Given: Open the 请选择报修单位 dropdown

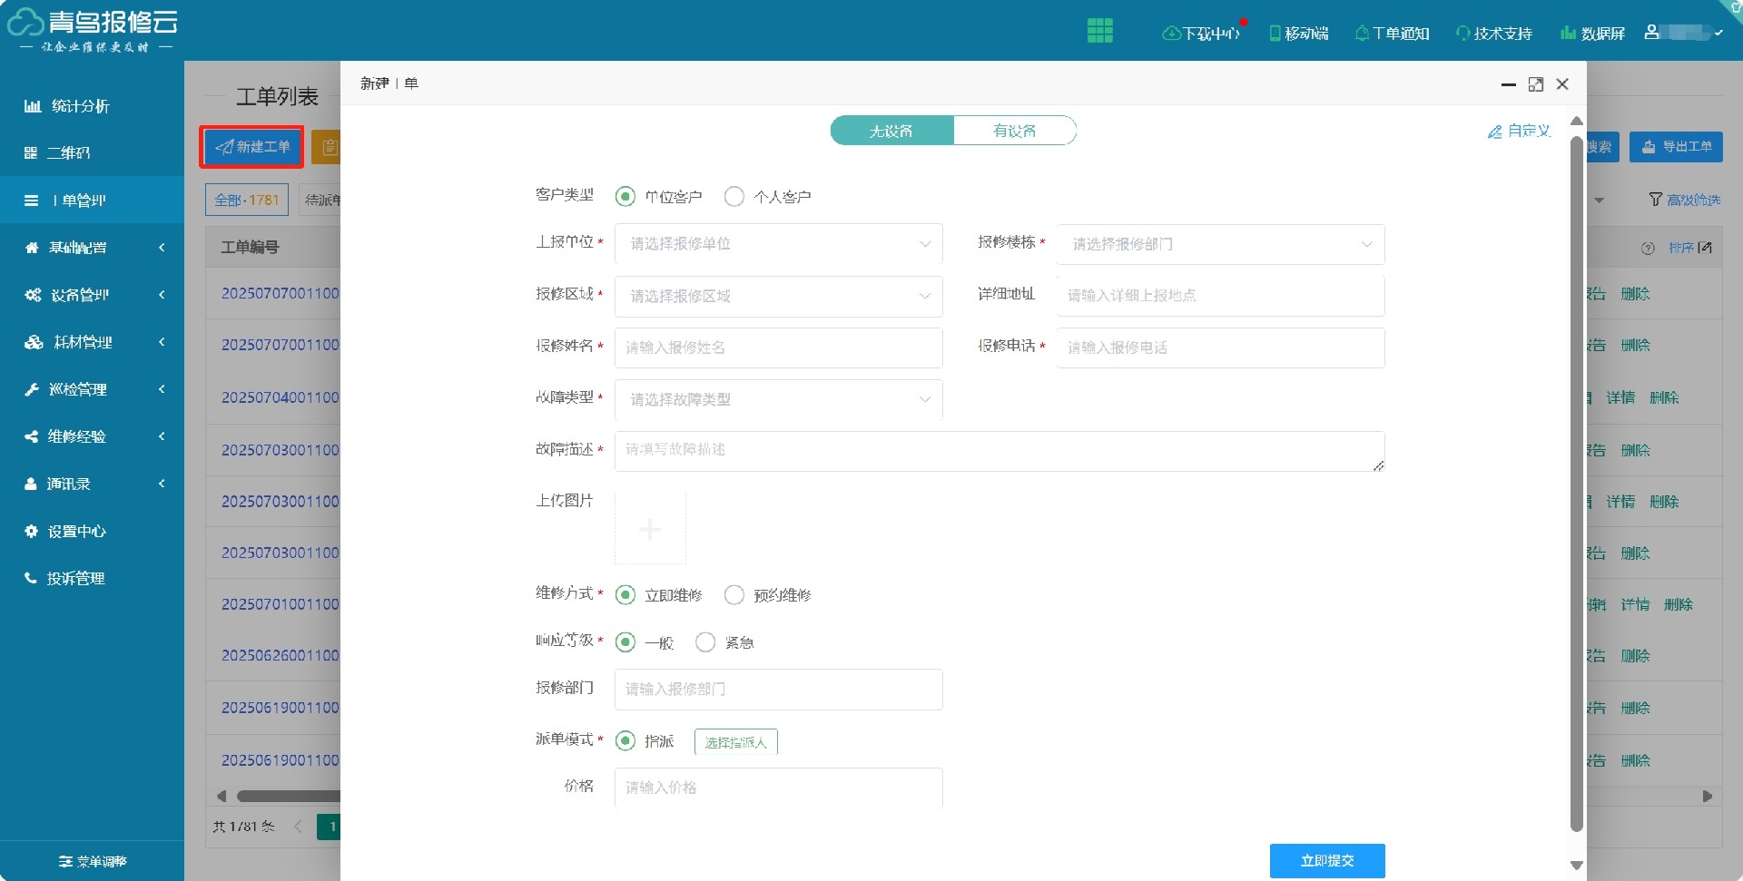Looking at the screenshot, I should click(x=778, y=243).
